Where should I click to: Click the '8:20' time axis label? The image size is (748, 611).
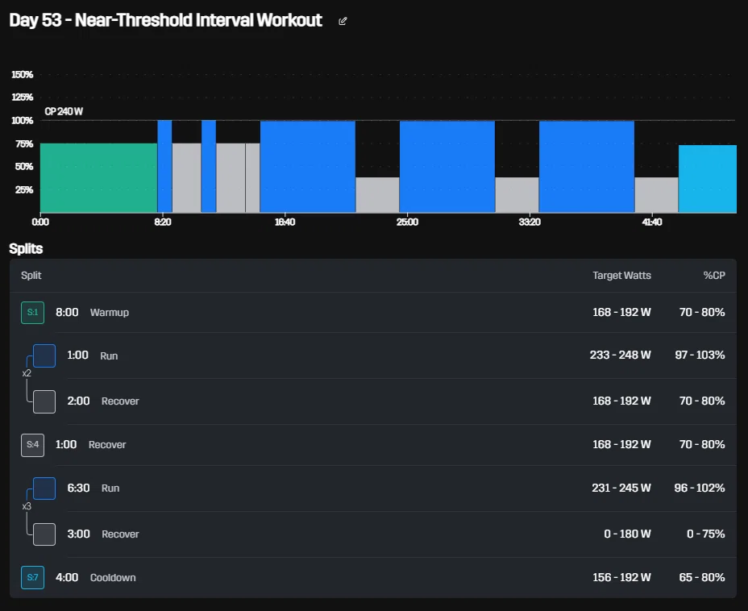(163, 222)
